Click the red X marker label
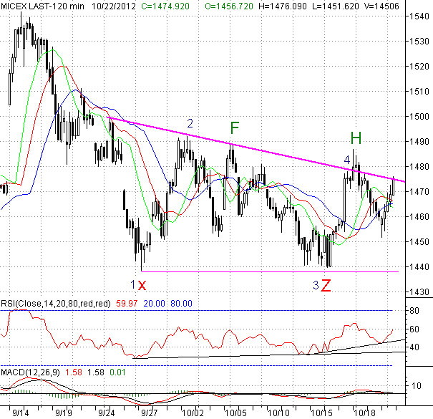This screenshot has height=419, width=433. click(x=142, y=284)
